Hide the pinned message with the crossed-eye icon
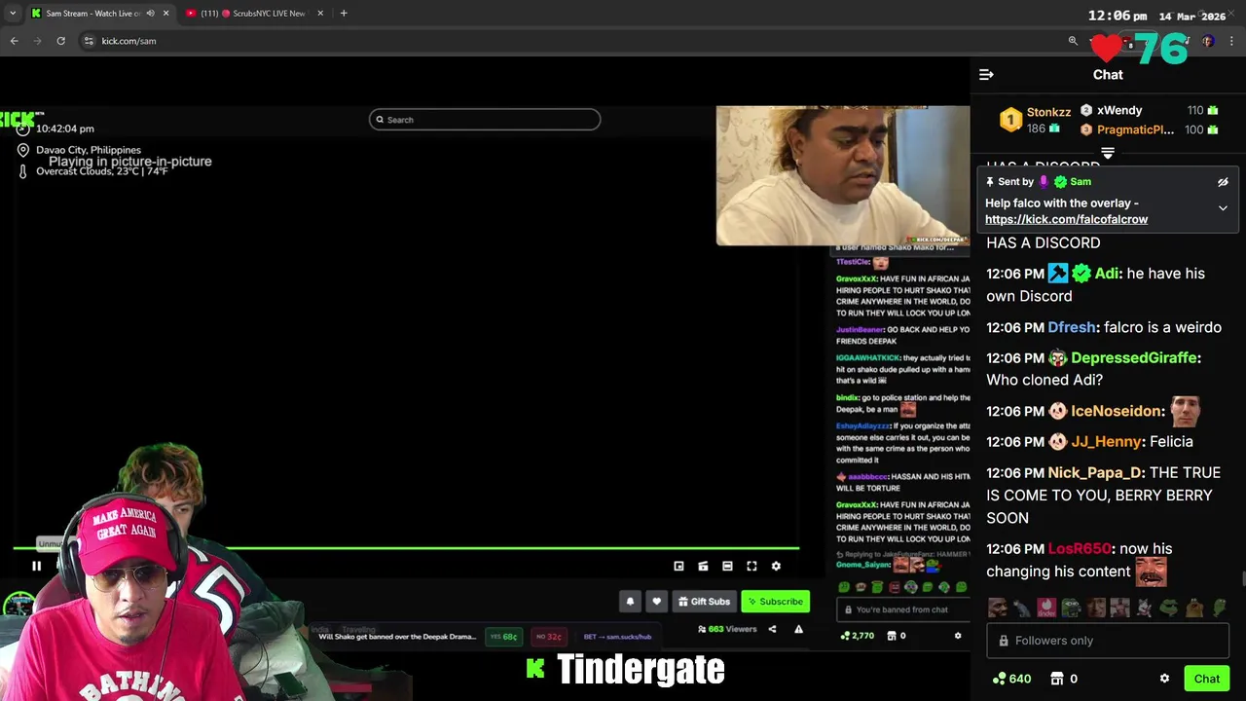The width and height of the screenshot is (1246, 701). [1223, 182]
